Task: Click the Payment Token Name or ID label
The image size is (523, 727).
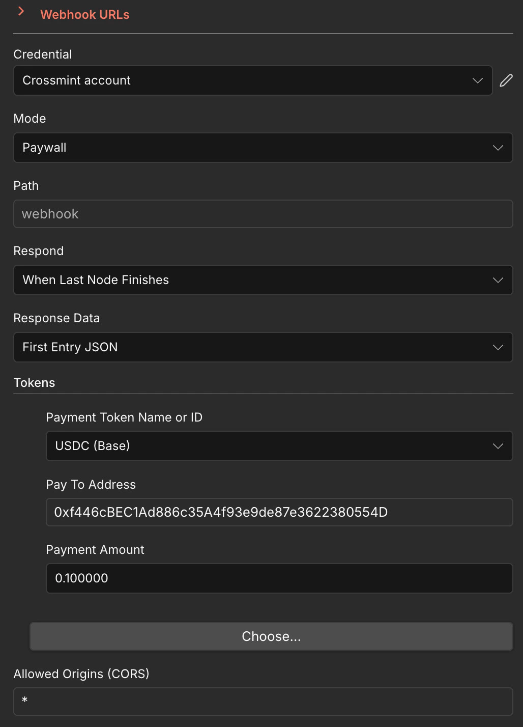Action: point(124,417)
